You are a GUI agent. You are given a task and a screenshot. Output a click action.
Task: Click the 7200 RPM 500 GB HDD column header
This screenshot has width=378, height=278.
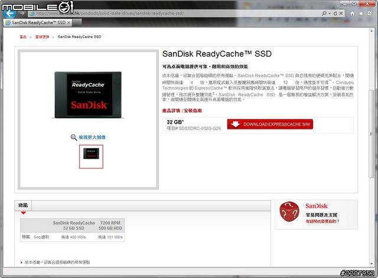tap(110, 226)
